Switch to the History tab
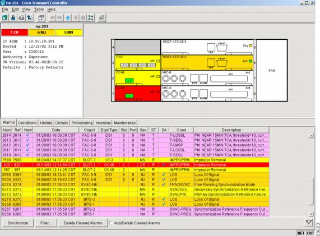The width and height of the screenshot is (320, 236). coord(46,123)
